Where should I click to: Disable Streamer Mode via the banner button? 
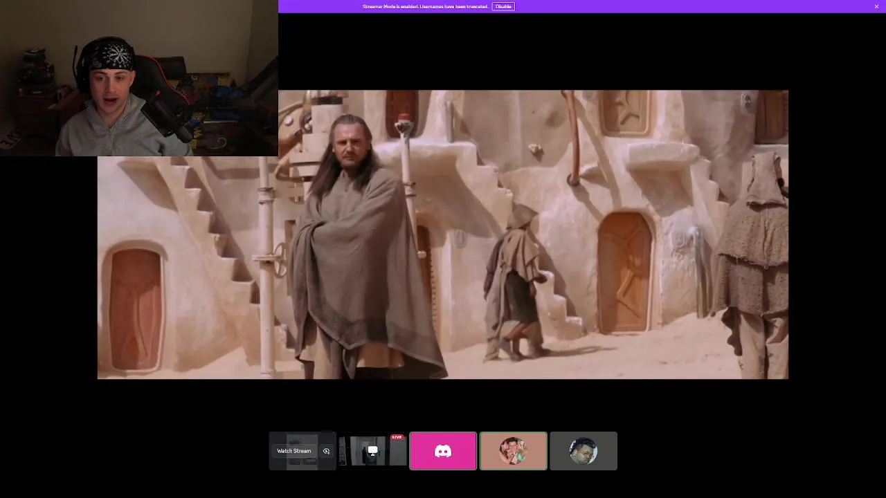point(503,6)
